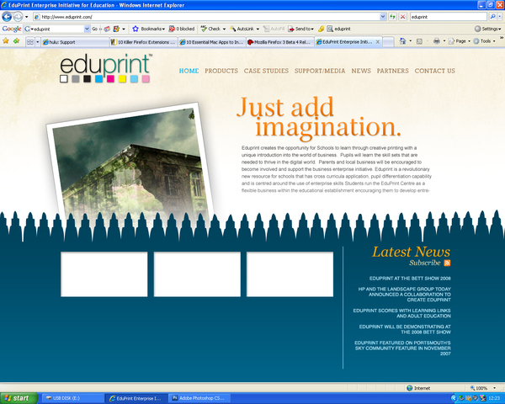Show Quick Tabs thumbnail view
Viewport: 505px width, 404px height.
coord(30,42)
